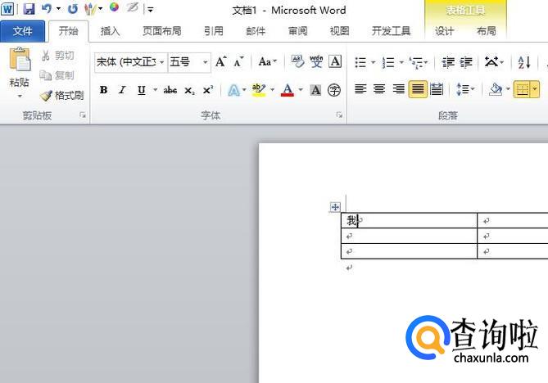The height and width of the screenshot is (383, 548).
Task: Toggle Align Right paragraph alignment
Action: (398, 90)
